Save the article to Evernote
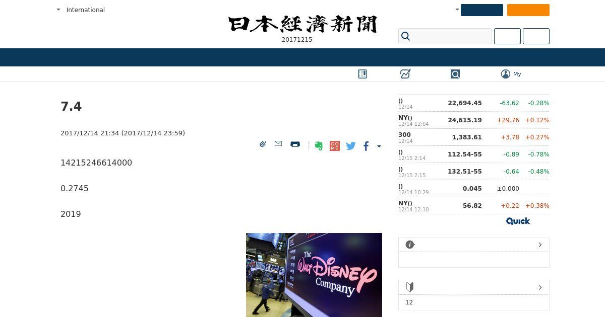This screenshot has height=317, width=605. coord(319,146)
